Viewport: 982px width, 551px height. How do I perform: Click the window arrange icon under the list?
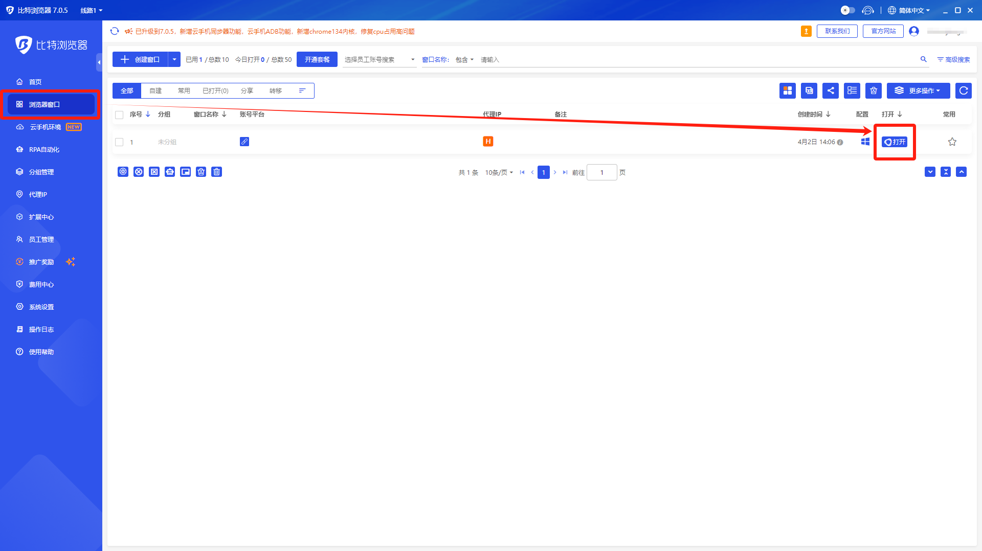tap(185, 172)
